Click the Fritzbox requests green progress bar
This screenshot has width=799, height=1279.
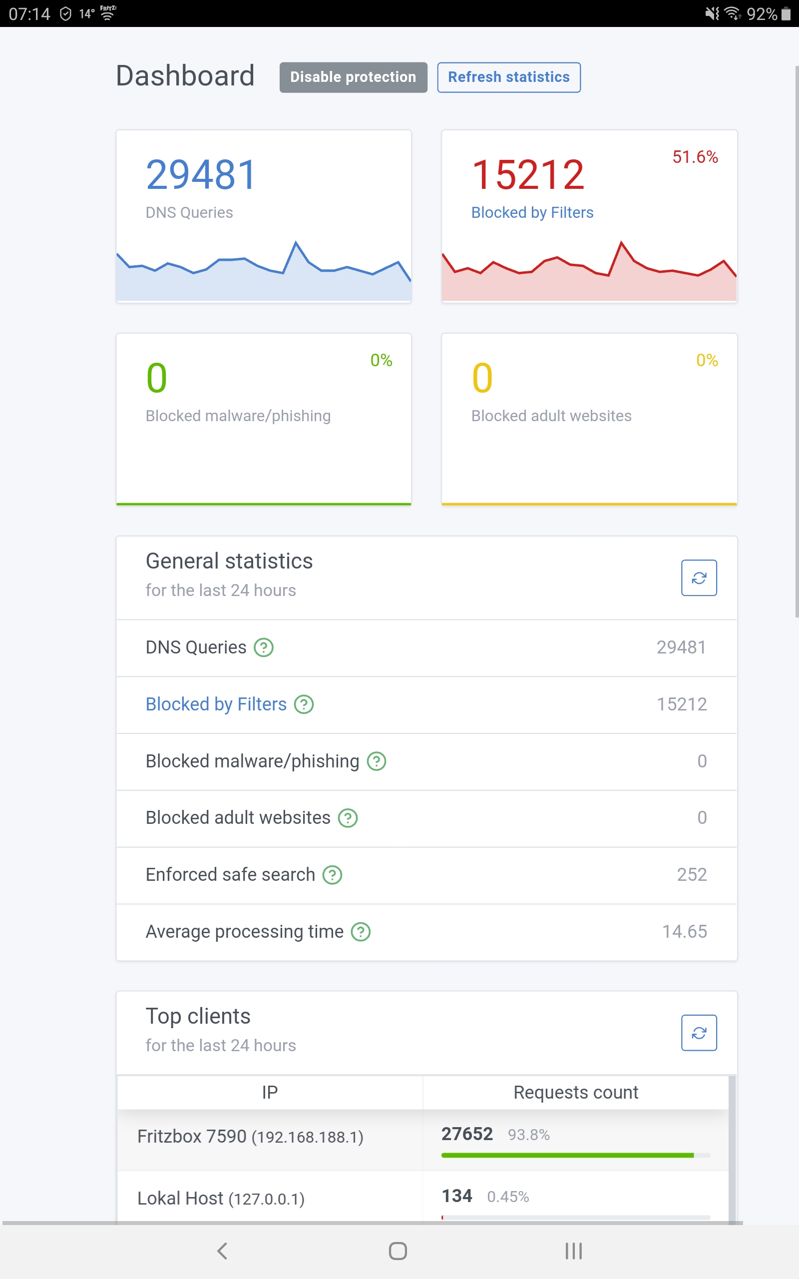pos(567,1155)
